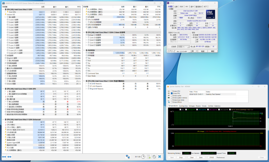Click the blue X icon in HWiNFO toolbar

click(160, 156)
